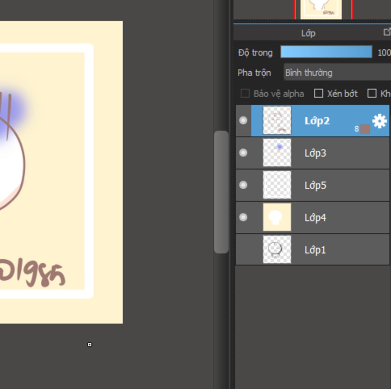This screenshot has height=389, width=391.
Task: Select the Lớp4 layer thumbnail
Action: pyautogui.click(x=277, y=217)
